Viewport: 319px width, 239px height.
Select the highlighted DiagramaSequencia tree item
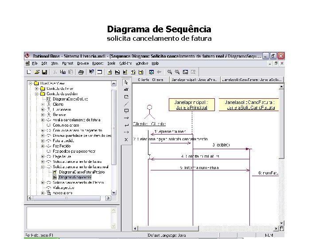pyautogui.click(x=75, y=177)
